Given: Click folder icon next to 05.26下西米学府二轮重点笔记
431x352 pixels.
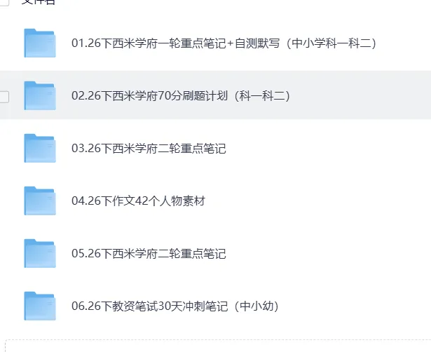Looking at the screenshot, I should [x=40, y=253].
